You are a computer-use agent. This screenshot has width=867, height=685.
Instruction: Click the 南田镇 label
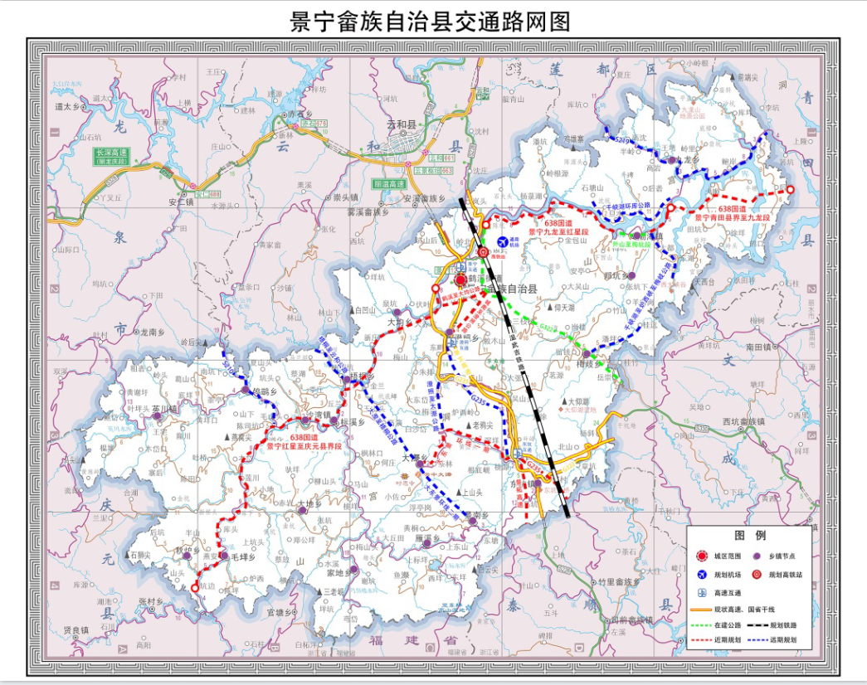pos(758,347)
